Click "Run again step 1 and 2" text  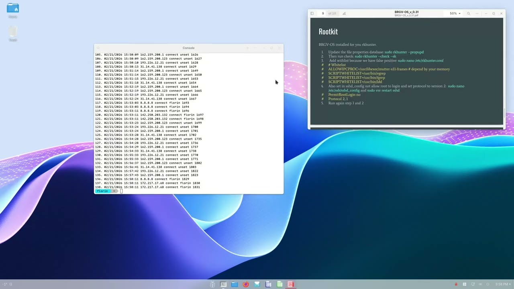[346, 103]
